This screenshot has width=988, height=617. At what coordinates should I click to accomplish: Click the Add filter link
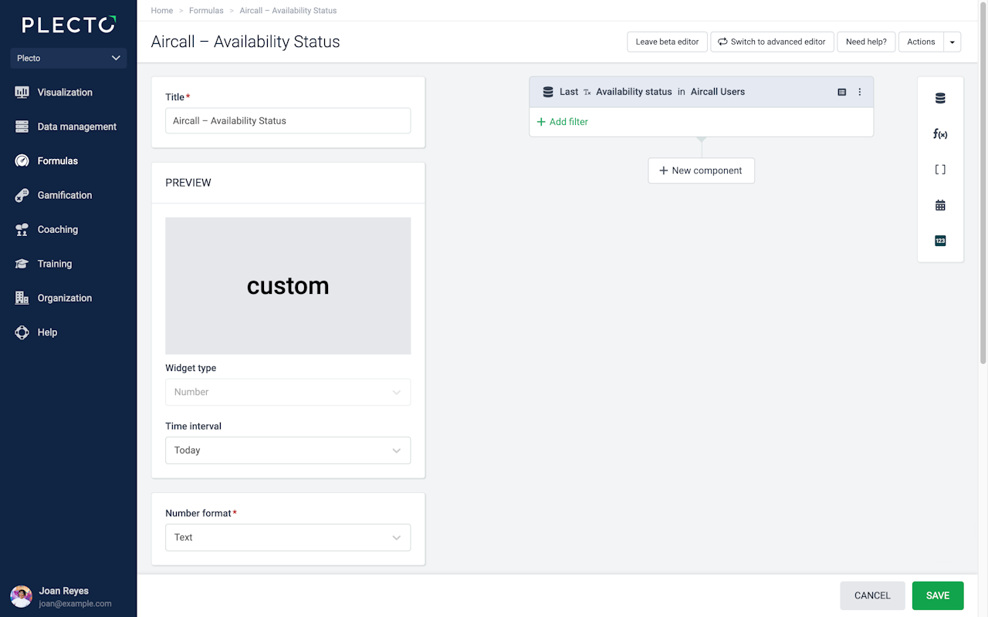[563, 122]
